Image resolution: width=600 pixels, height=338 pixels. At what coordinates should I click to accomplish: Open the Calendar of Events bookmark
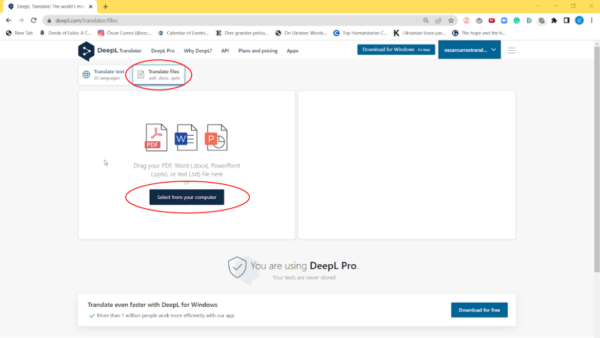(x=184, y=33)
